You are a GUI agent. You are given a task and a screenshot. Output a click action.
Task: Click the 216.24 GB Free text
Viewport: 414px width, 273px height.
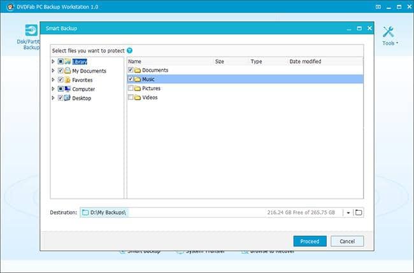[x=301, y=213]
